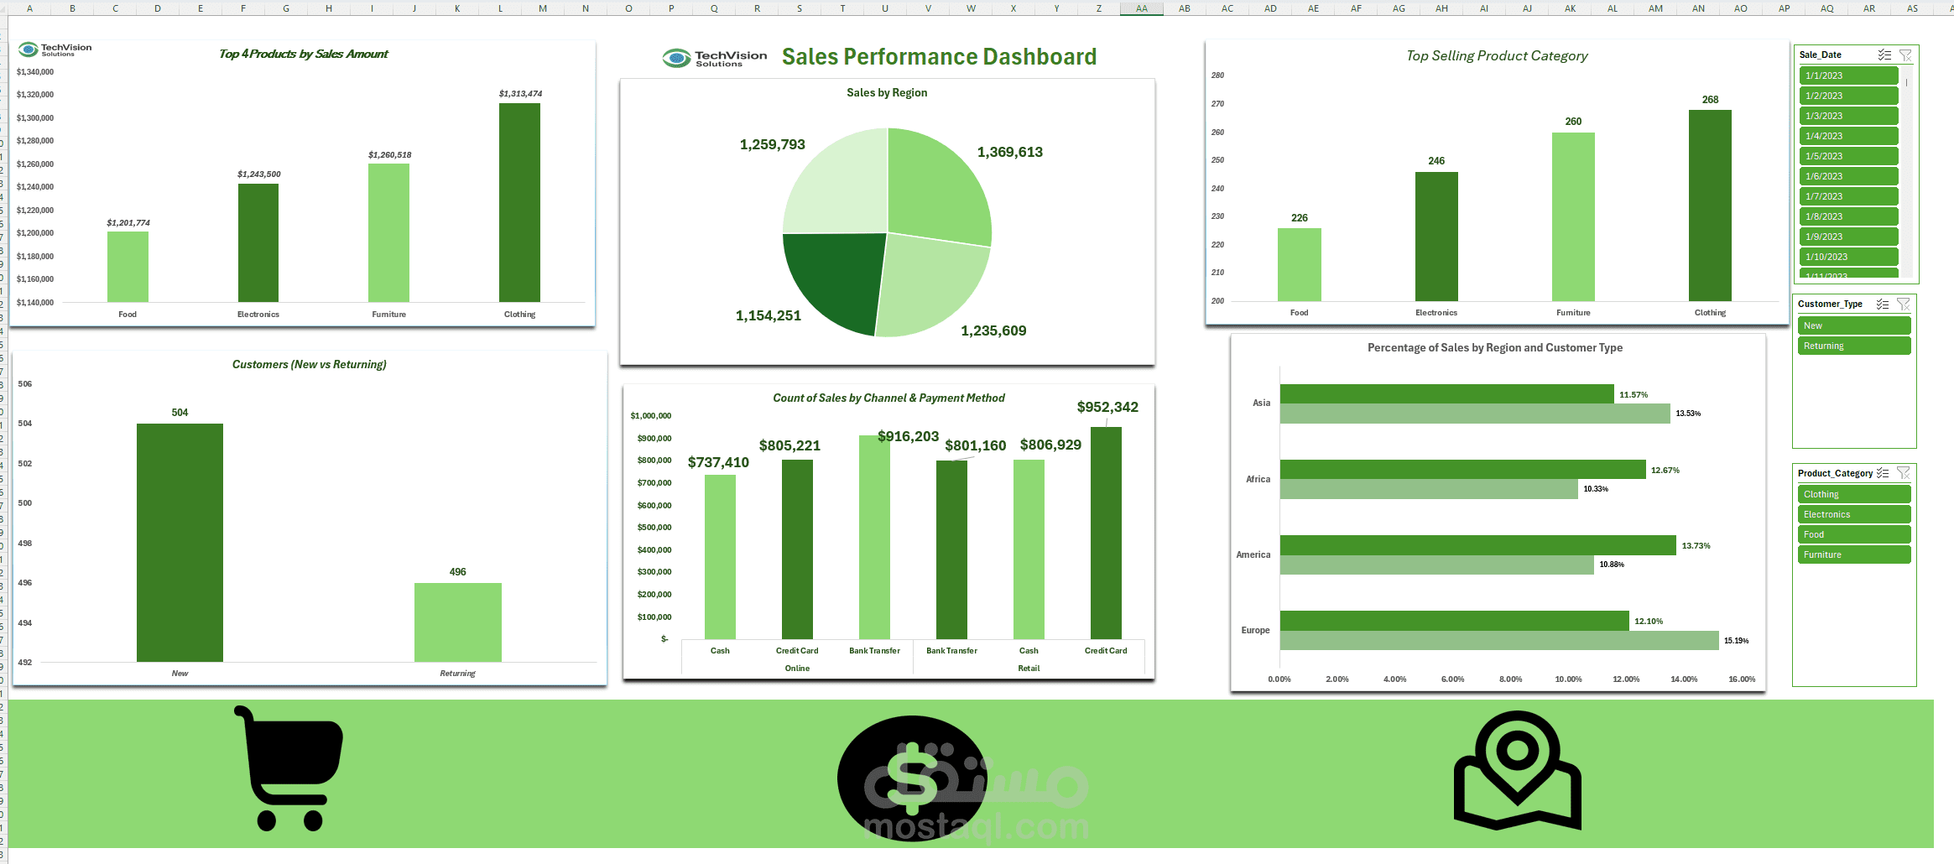Select the TechVision logo in the Top 4 Products chart
The height and width of the screenshot is (864, 1954).
pyautogui.click(x=55, y=49)
